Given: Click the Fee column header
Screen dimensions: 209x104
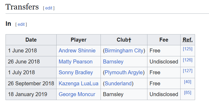Looking at the screenshot, I should click(164, 40).
